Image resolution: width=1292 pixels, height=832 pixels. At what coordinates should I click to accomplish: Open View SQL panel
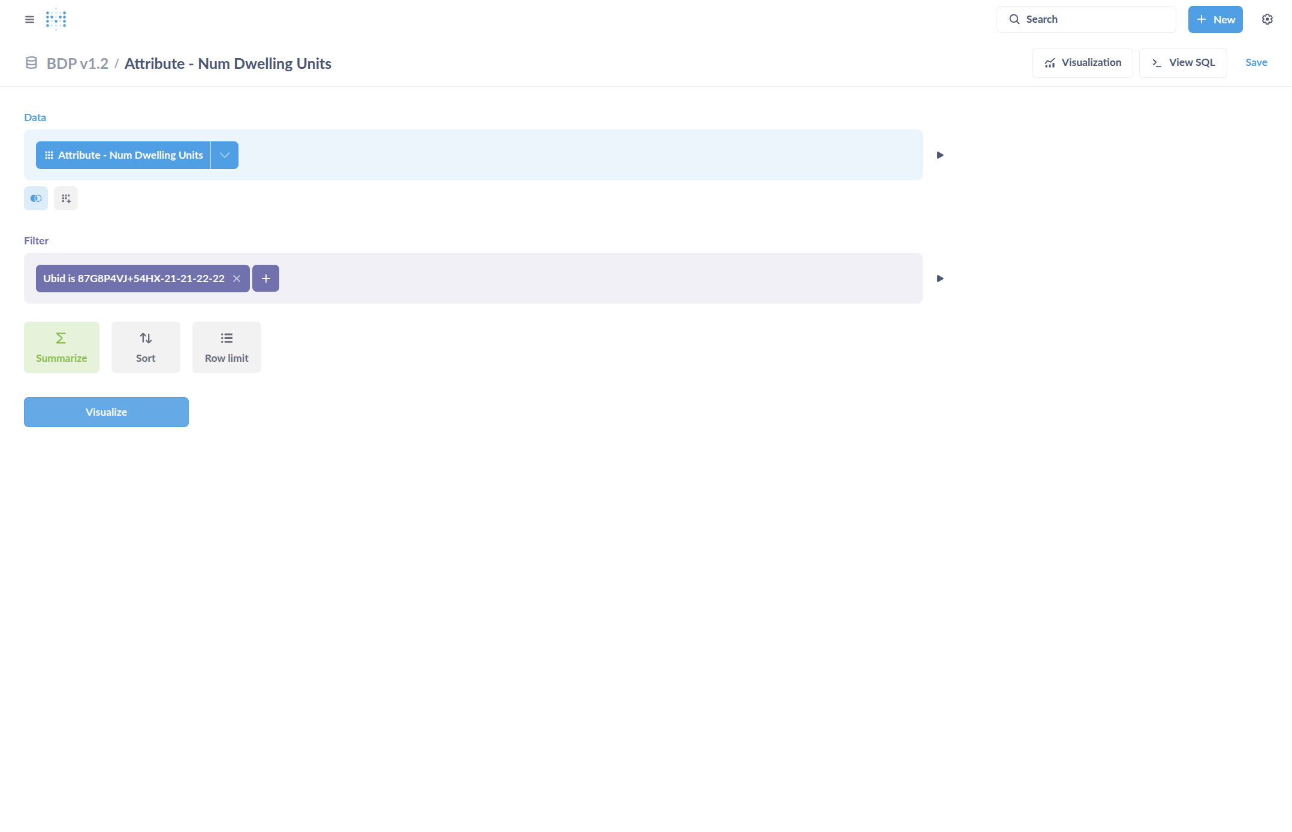click(1182, 63)
